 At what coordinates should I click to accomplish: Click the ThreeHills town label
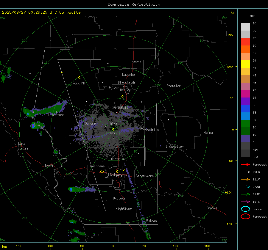(x=150, y=130)
